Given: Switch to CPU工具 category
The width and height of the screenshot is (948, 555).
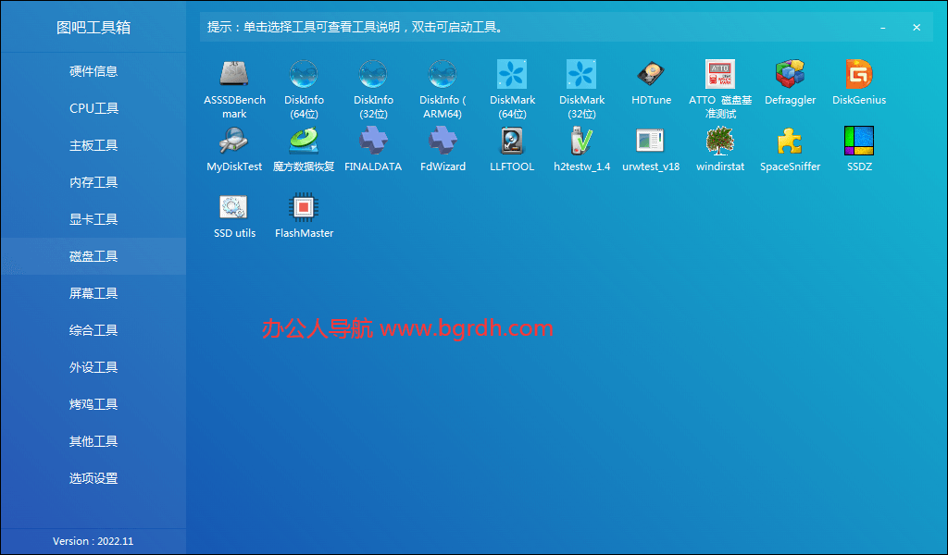Looking at the screenshot, I should tap(94, 108).
